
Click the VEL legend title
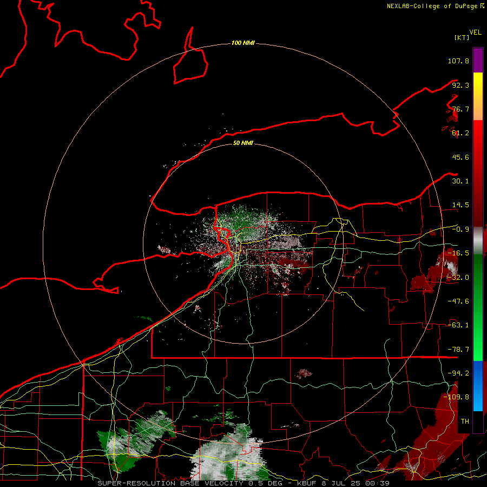coord(475,32)
